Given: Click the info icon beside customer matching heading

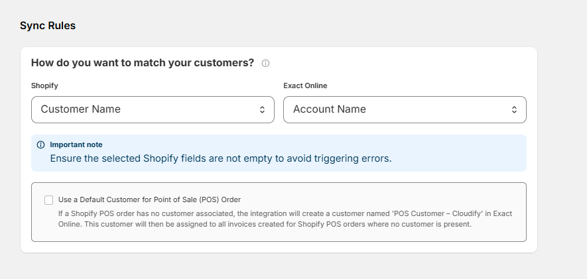Looking at the screenshot, I should (x=265, y=63).
